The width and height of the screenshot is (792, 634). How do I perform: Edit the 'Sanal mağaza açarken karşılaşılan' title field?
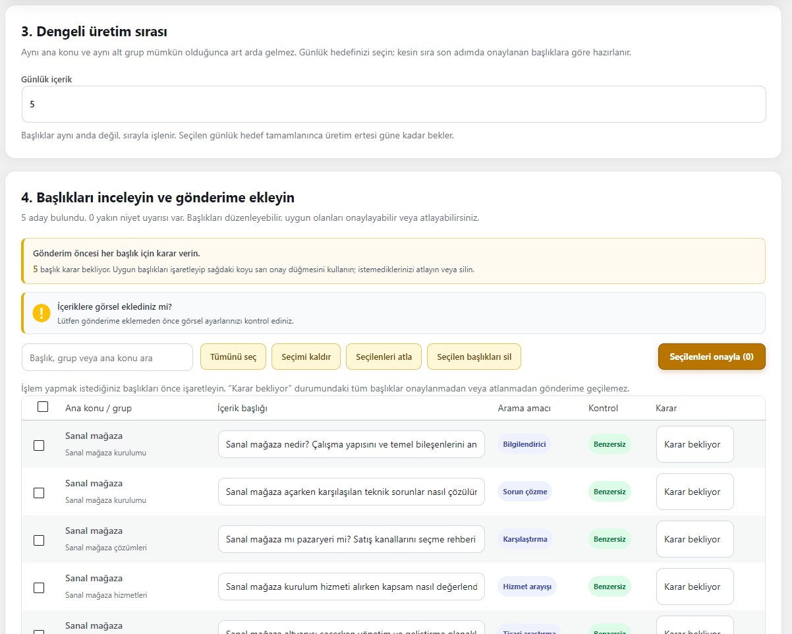click(351, 492)
